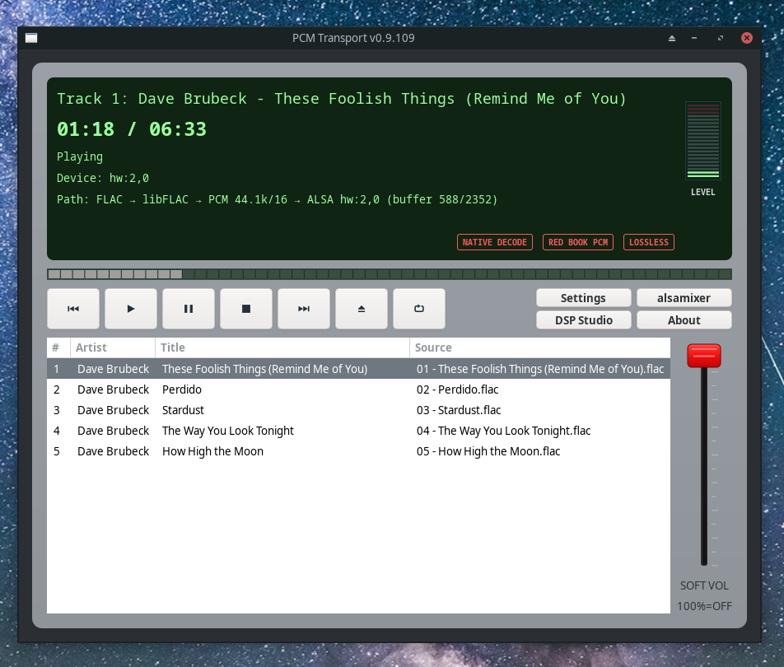This screenshot has width=784, height=667.
Task: Maximize the PCM Transport window
Action: point(721,38)
